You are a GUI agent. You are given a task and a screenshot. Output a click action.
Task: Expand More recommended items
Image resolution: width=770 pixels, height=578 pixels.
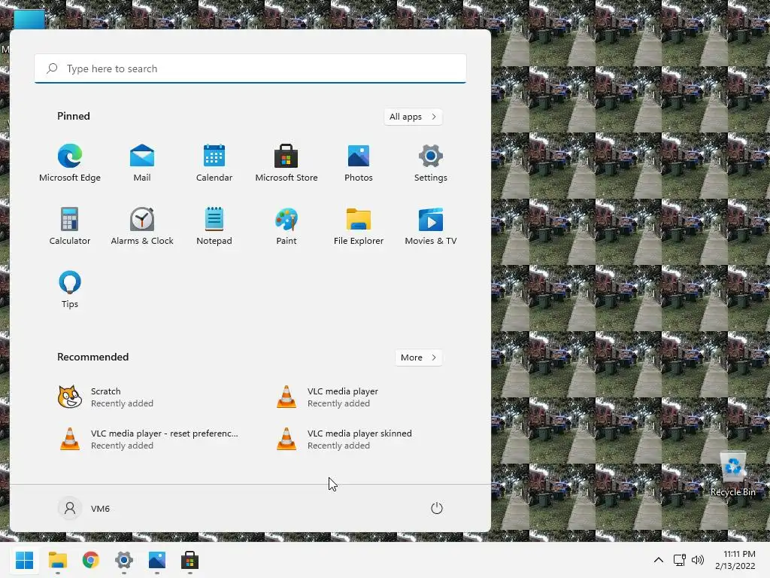(x=418, y=357)
